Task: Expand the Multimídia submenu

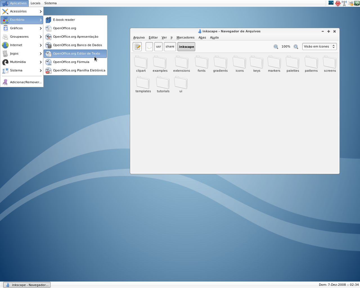Action: coord(22,62)
